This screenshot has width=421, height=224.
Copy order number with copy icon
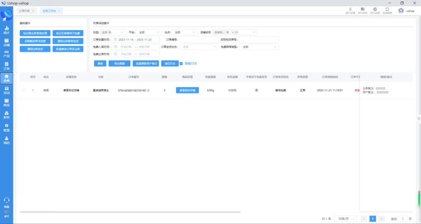[x=148, y=90]
